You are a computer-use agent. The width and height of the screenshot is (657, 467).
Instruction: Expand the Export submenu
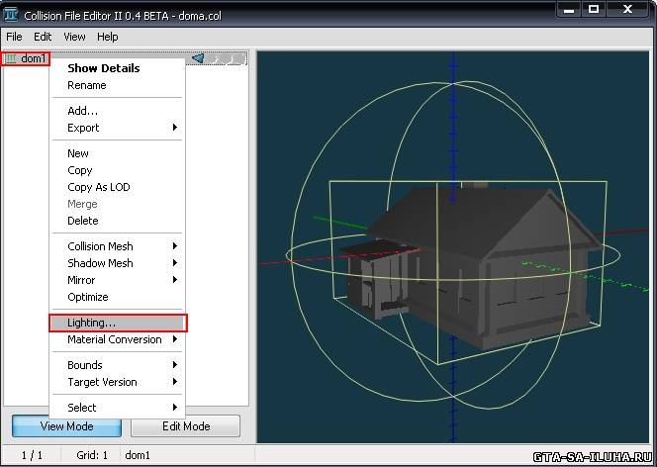(x=118, y=128)
